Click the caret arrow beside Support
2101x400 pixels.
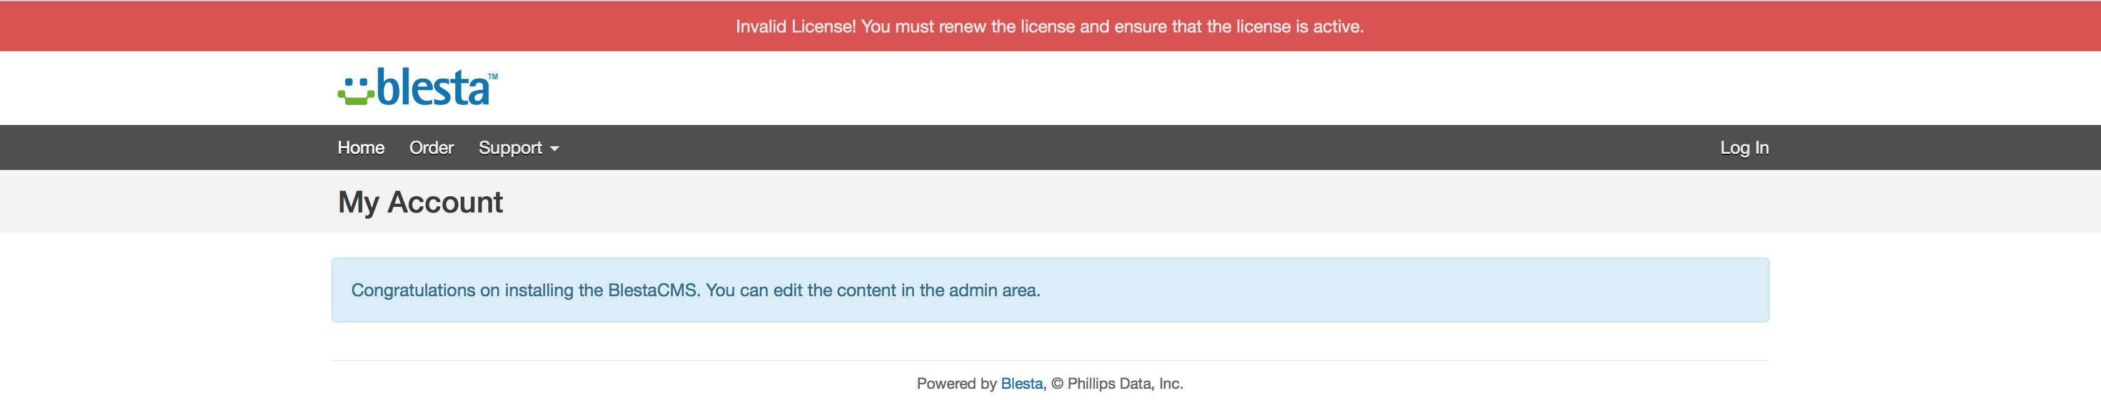coord(555,149)
